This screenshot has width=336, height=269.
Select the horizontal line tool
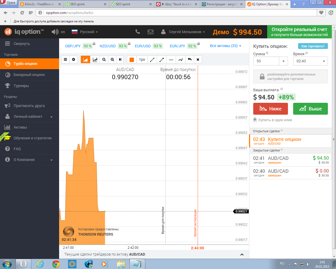click(171, 59)
